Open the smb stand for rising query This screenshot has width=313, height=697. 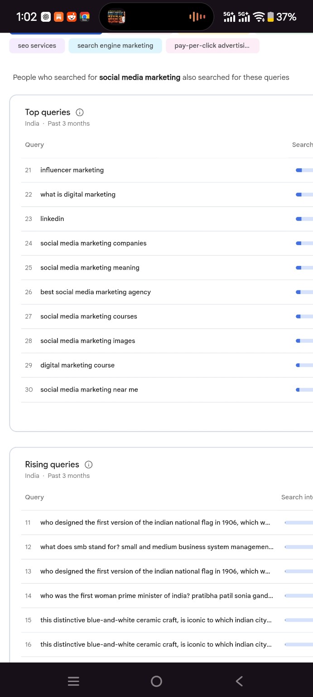coord(157,547)
